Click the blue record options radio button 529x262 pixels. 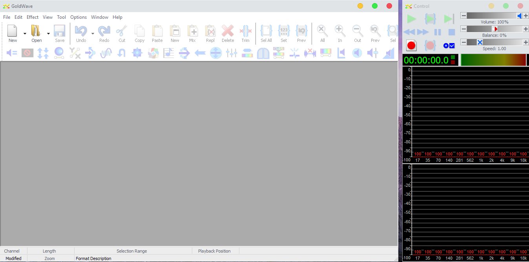(446, 45)
